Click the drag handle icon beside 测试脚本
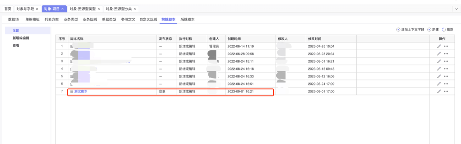461x144 pixels. [72, 92]
